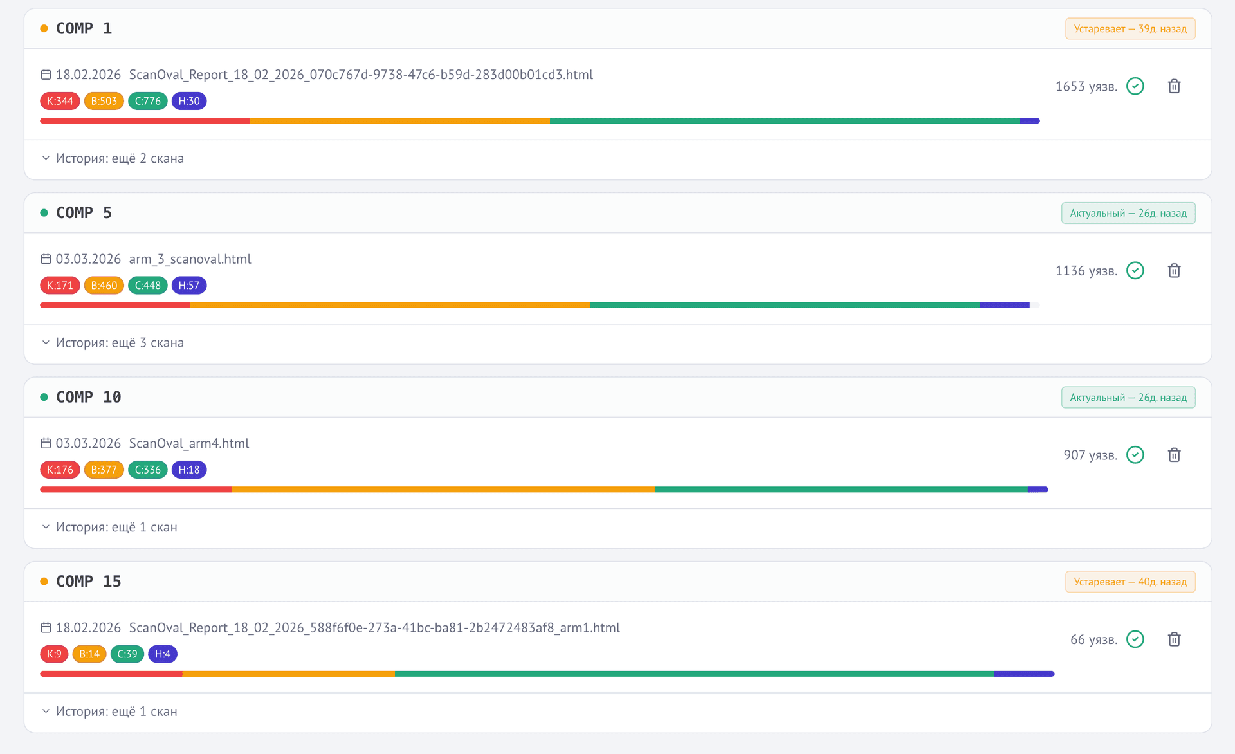Click the COMP 10 header title
The width and height of the screenshot is (1235, 754).
[88, 397]
